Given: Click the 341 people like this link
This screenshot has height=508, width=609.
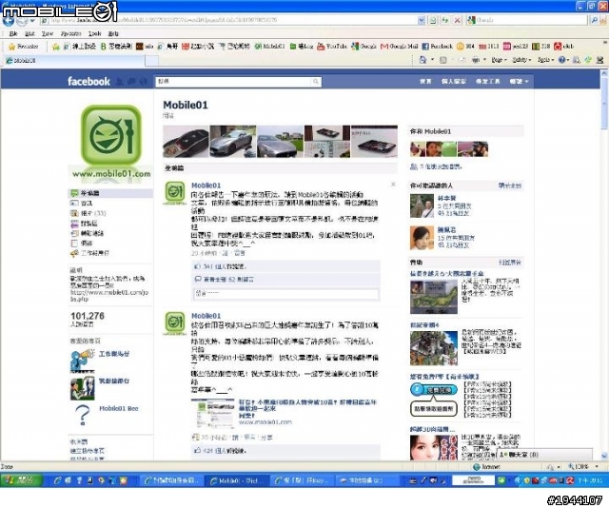Looking at the screenshot, I should [x=225, y=266].
